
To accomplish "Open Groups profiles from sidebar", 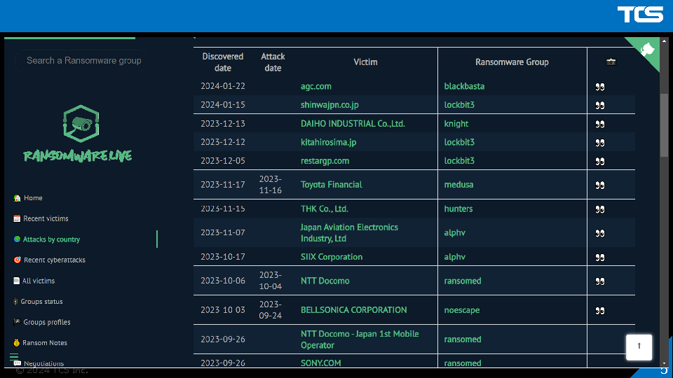I will click(x=46, y=323).
